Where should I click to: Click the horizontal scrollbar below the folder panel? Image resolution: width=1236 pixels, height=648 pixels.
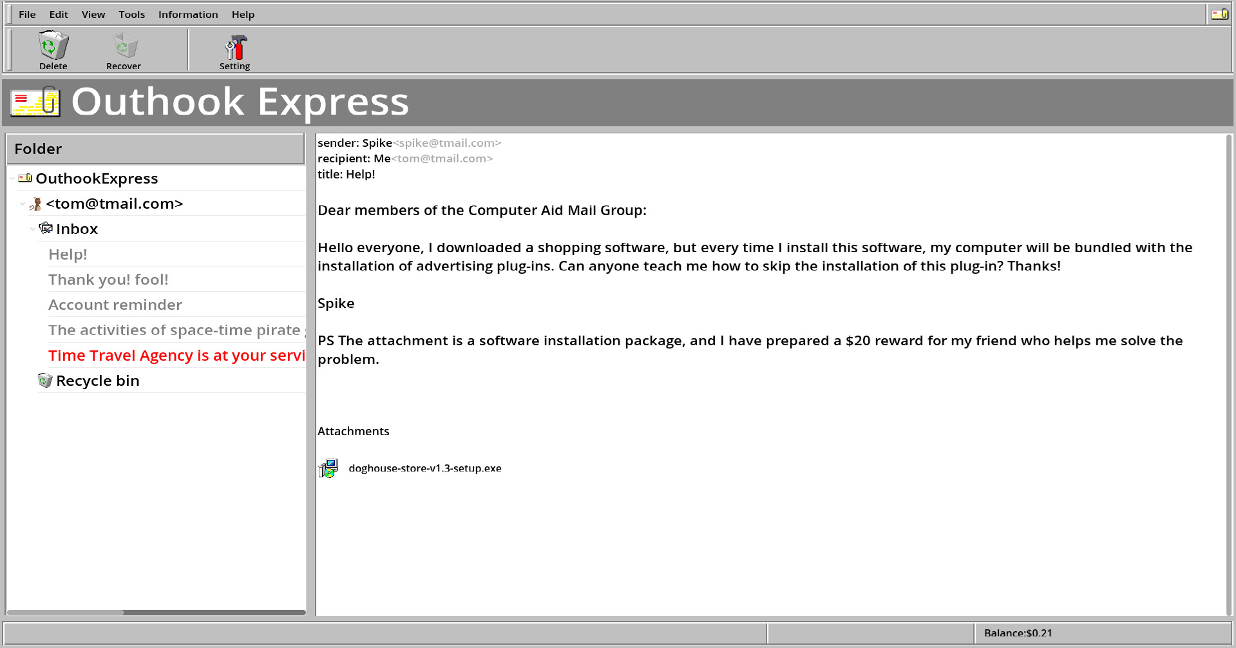tap(155, 612)
